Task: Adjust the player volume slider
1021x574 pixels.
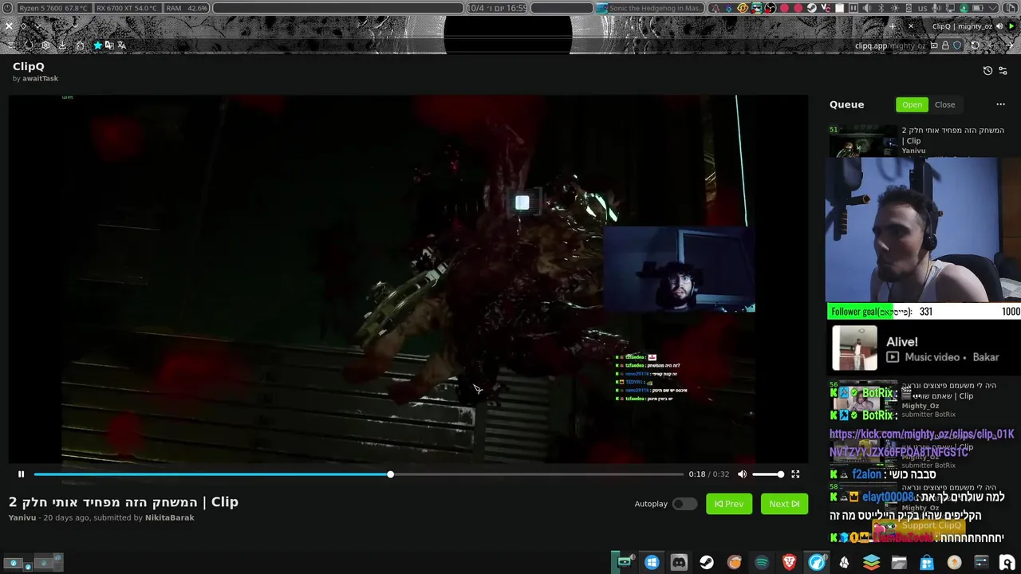Action: (767, 474)
